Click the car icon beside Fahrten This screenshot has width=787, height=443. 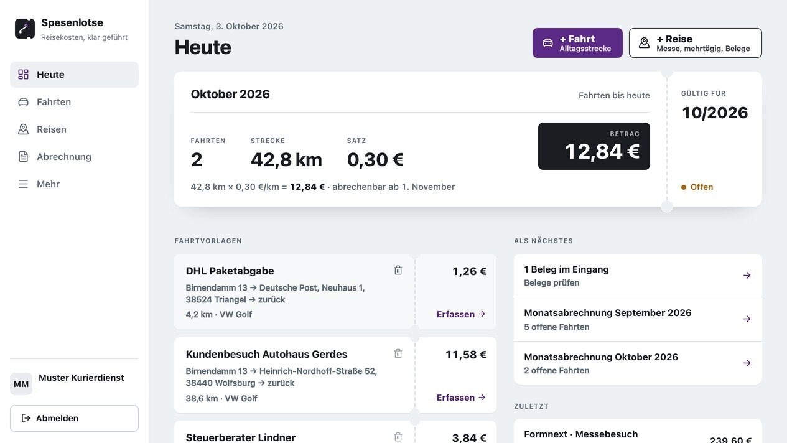[23, 102]
